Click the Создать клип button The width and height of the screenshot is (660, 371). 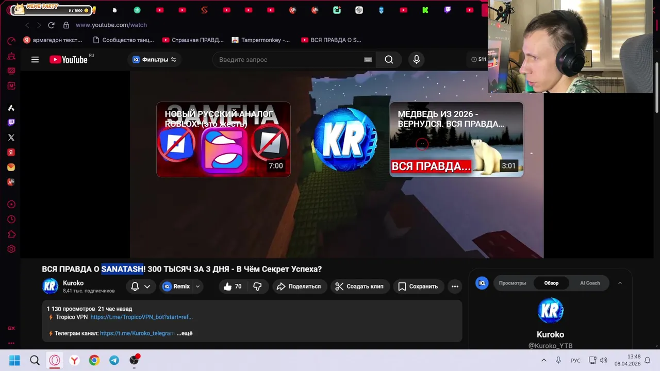point(359,286)
